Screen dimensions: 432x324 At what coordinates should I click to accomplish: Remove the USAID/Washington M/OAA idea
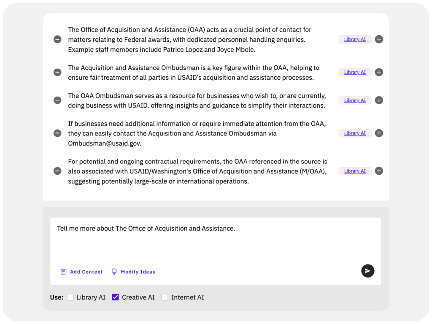57,171
